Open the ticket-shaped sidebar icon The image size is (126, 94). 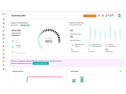[4, 50]
